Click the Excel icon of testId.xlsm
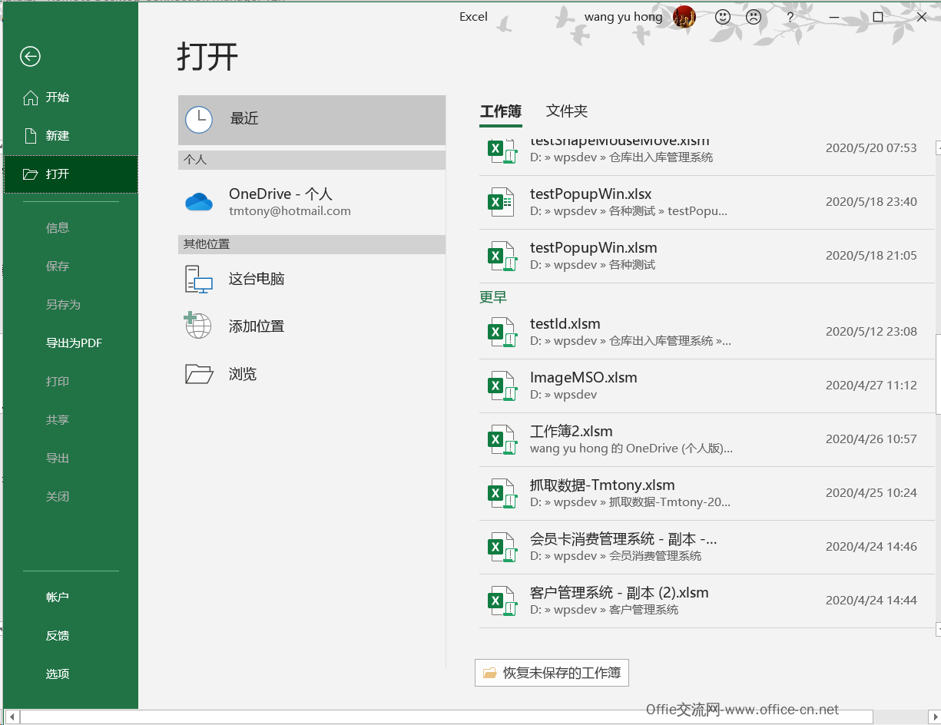The image size is (941, 725). 502,332
